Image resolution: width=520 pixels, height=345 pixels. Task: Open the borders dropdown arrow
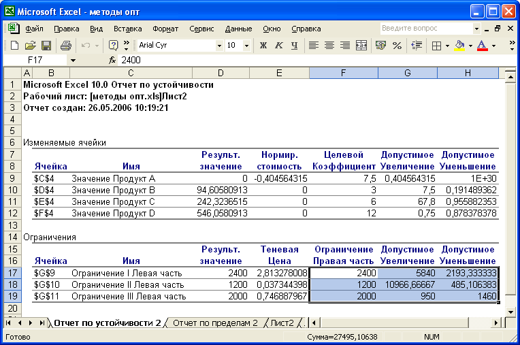pyautogui.click(x=447, y=46)
